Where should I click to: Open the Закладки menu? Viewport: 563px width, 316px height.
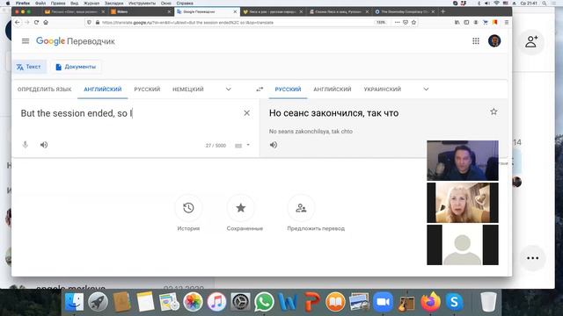113,3
